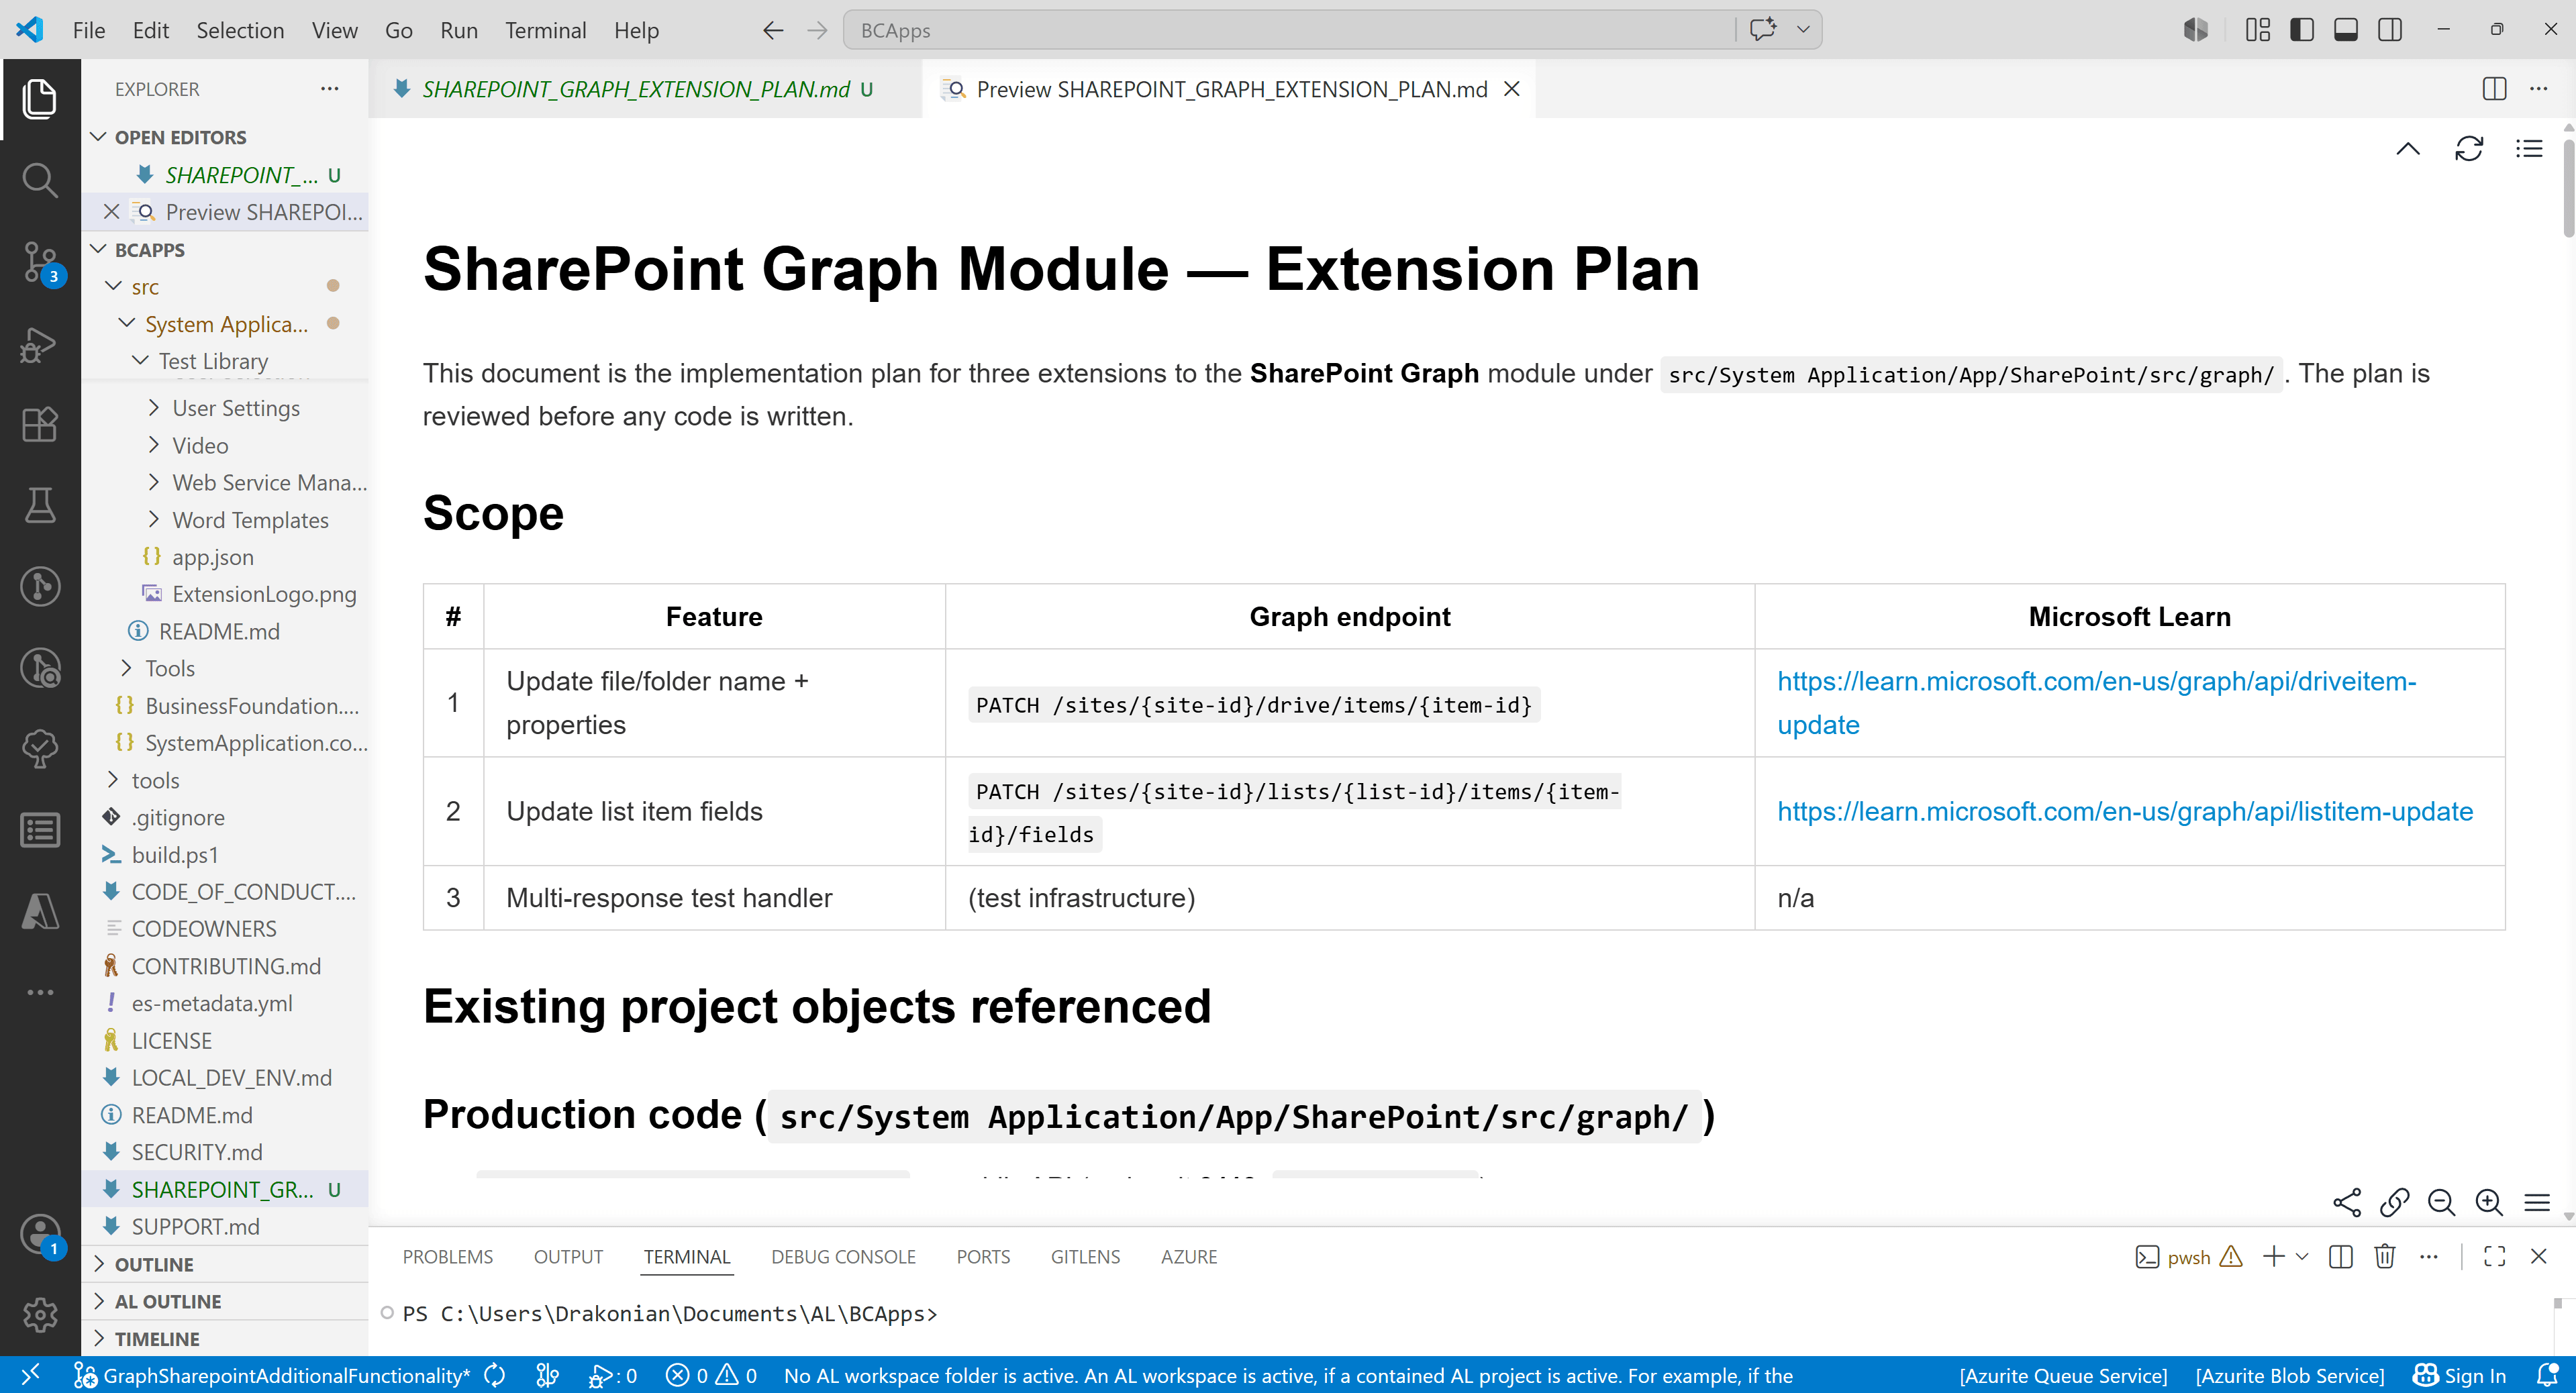Open Source Control view with 3 changes
The image size is (2576, 1393).
(x=40, y=262)
